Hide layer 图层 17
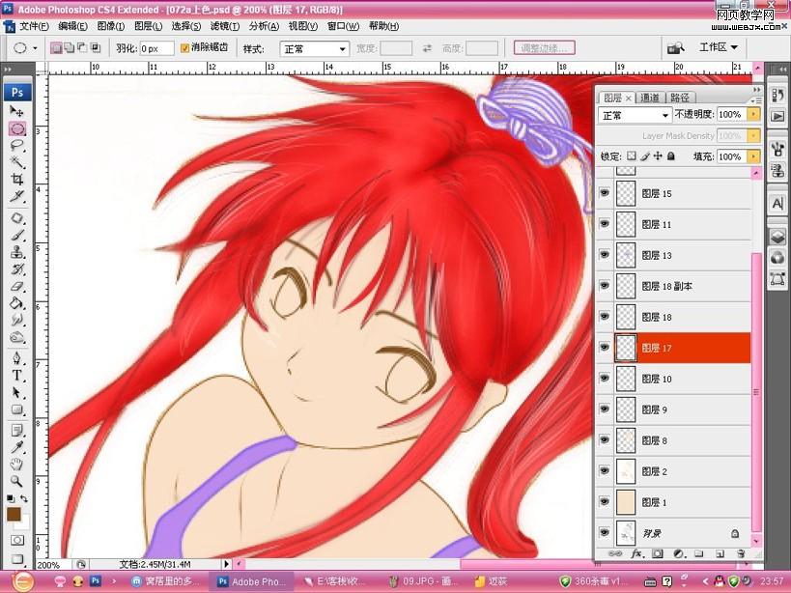The width and height of the screenshot is (791, 593). (x=605, y=348)
